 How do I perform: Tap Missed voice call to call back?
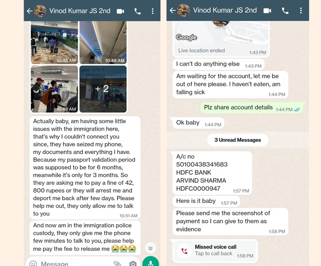(215, 251)
